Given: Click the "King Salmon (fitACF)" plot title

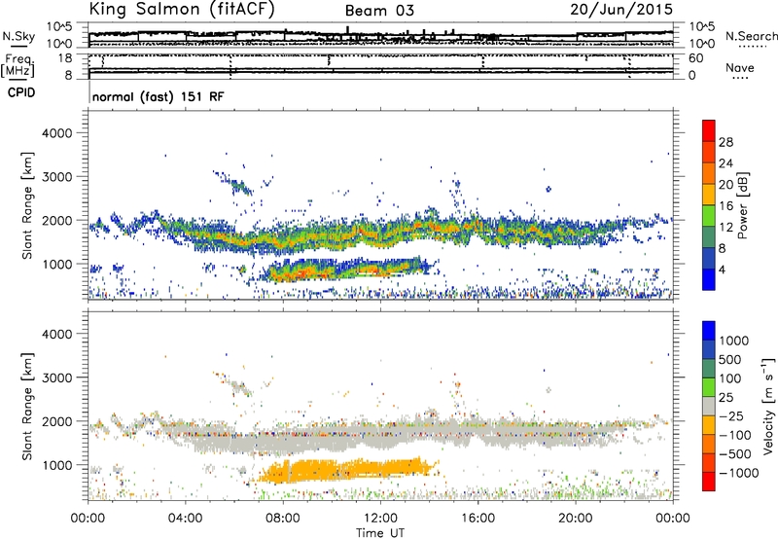Looking at the screenshot, I should 182,10.
